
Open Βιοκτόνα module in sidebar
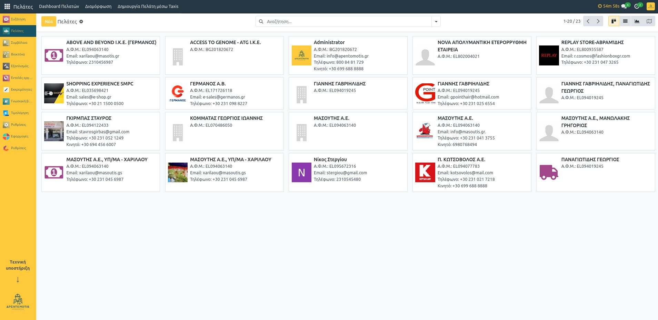[18, 54]
